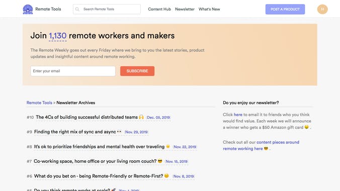This screenshot has width=340, height=191.
Task: Open the Newsletter menu item
Action: [185, 9]
